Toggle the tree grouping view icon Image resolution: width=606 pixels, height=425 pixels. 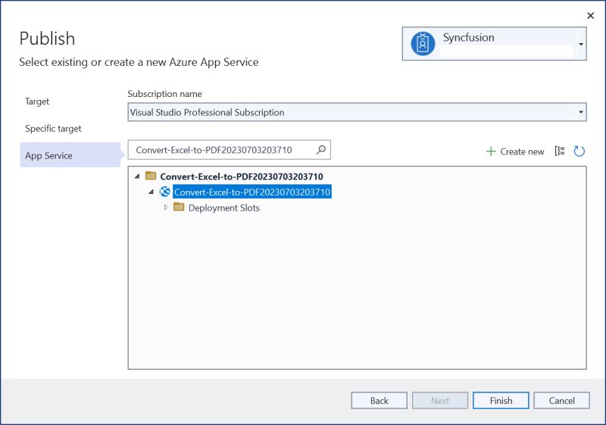560,151
